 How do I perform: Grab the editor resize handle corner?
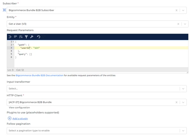187,73
